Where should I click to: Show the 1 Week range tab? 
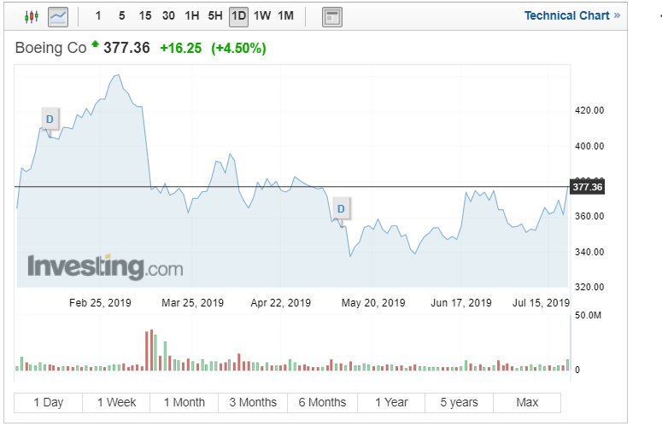(x=116, y=402)
